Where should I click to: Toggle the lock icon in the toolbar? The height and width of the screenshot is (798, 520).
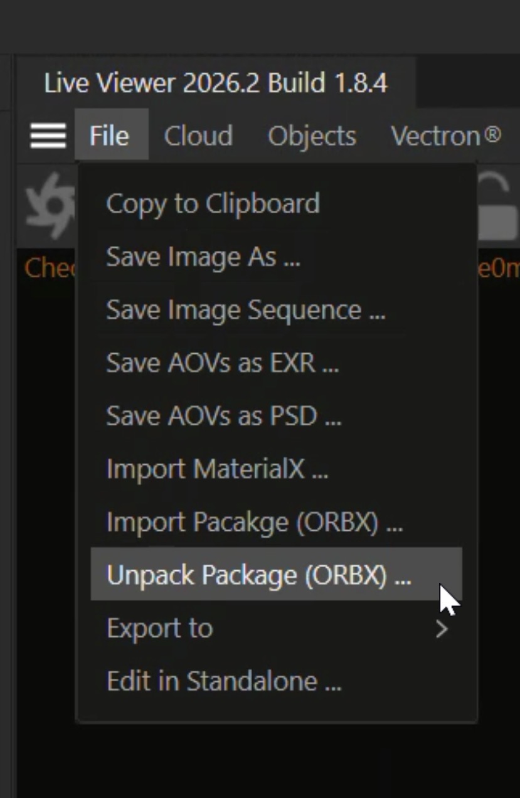point(497,207)
